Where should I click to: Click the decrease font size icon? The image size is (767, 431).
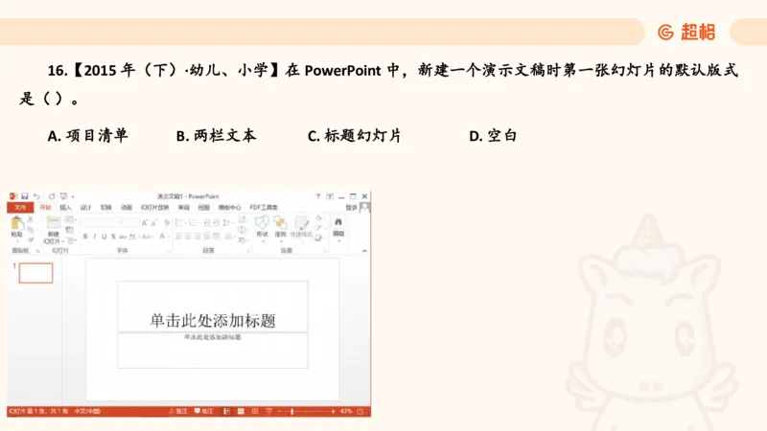[154, 223]
